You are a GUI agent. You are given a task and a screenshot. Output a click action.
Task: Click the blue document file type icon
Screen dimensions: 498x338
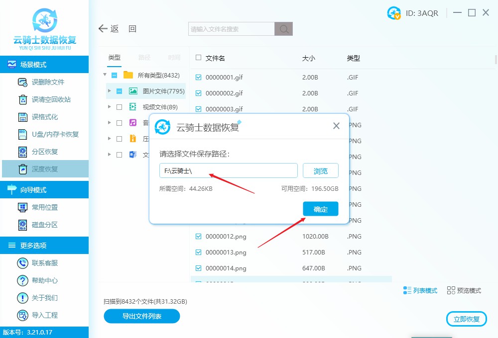point(133,155)
